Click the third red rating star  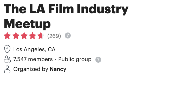pos(24,36)
